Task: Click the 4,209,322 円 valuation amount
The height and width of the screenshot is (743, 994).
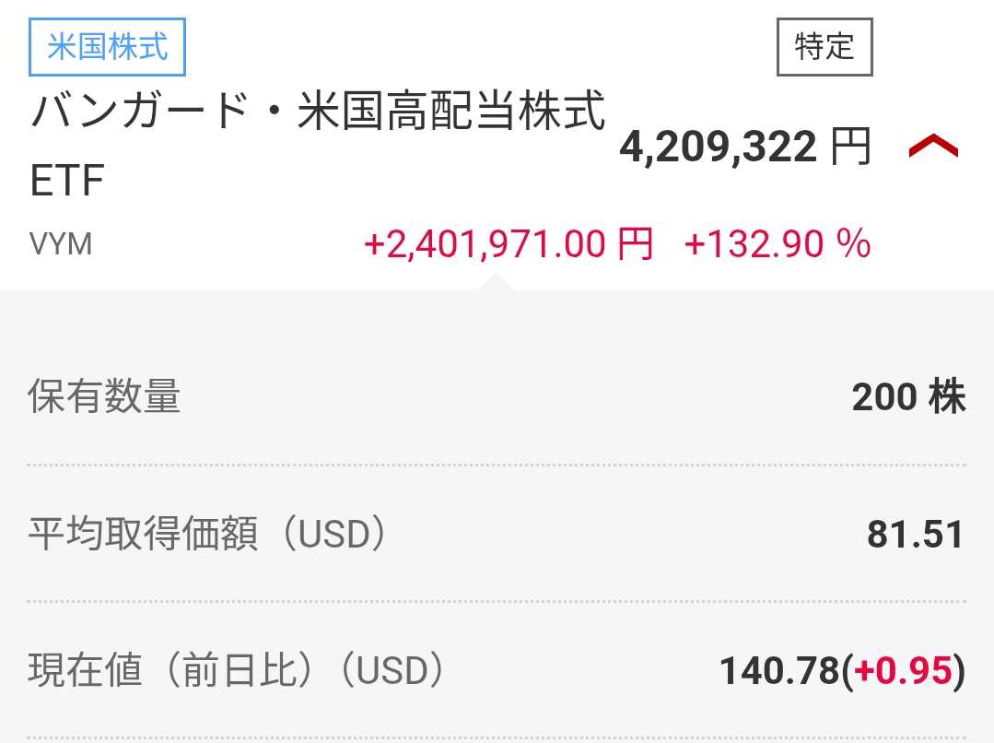Action: pos(717,147)
